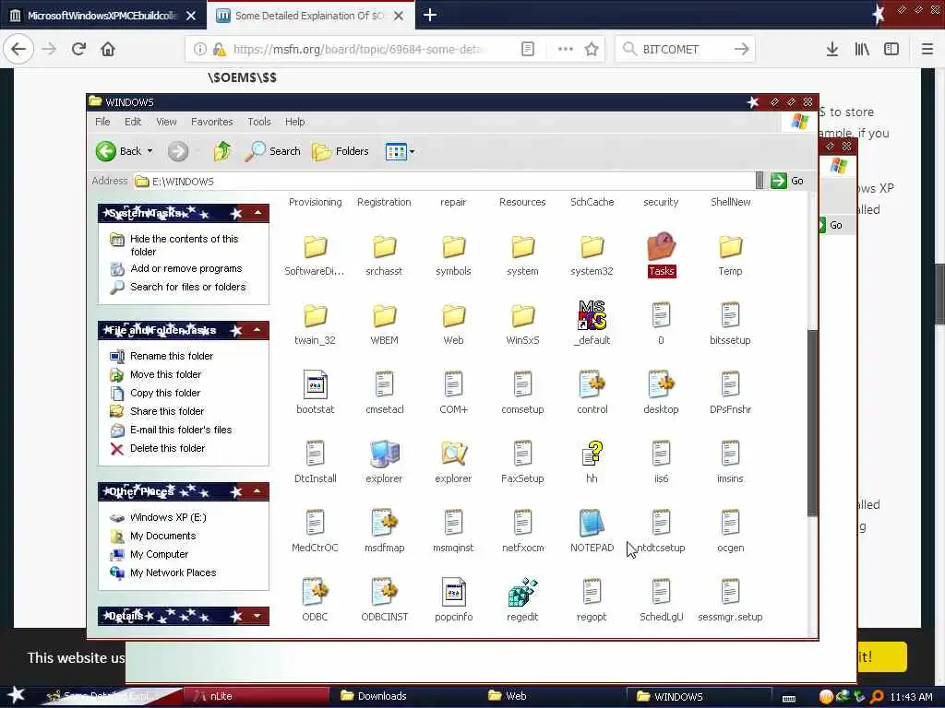
Task: Open the Tasks scheduled folder icon
Action: (661, 246)
